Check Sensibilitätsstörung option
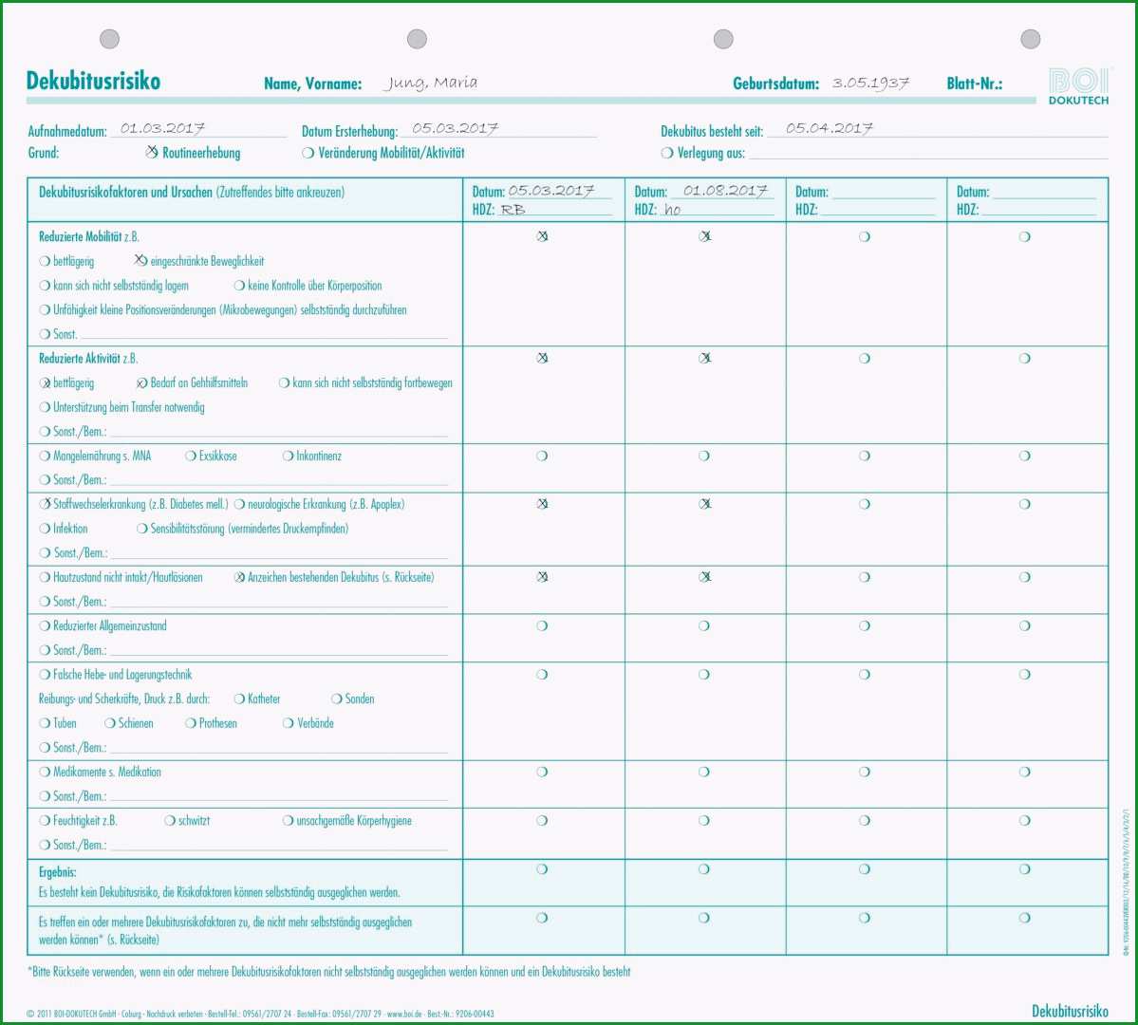1138x1025 pixels. [142, 529]
